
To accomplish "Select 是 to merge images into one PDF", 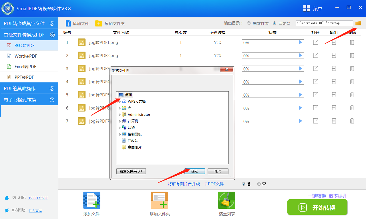I will tap(244, 184).
